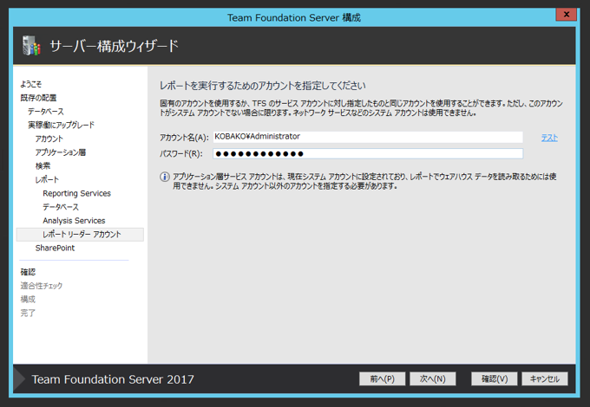The width and height of the screenshot is (590, 407).
Task: Select the レポート node in the tree
Action: click(47, 180)
